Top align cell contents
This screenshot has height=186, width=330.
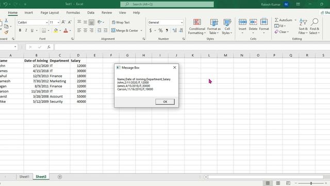coord(79,22)
